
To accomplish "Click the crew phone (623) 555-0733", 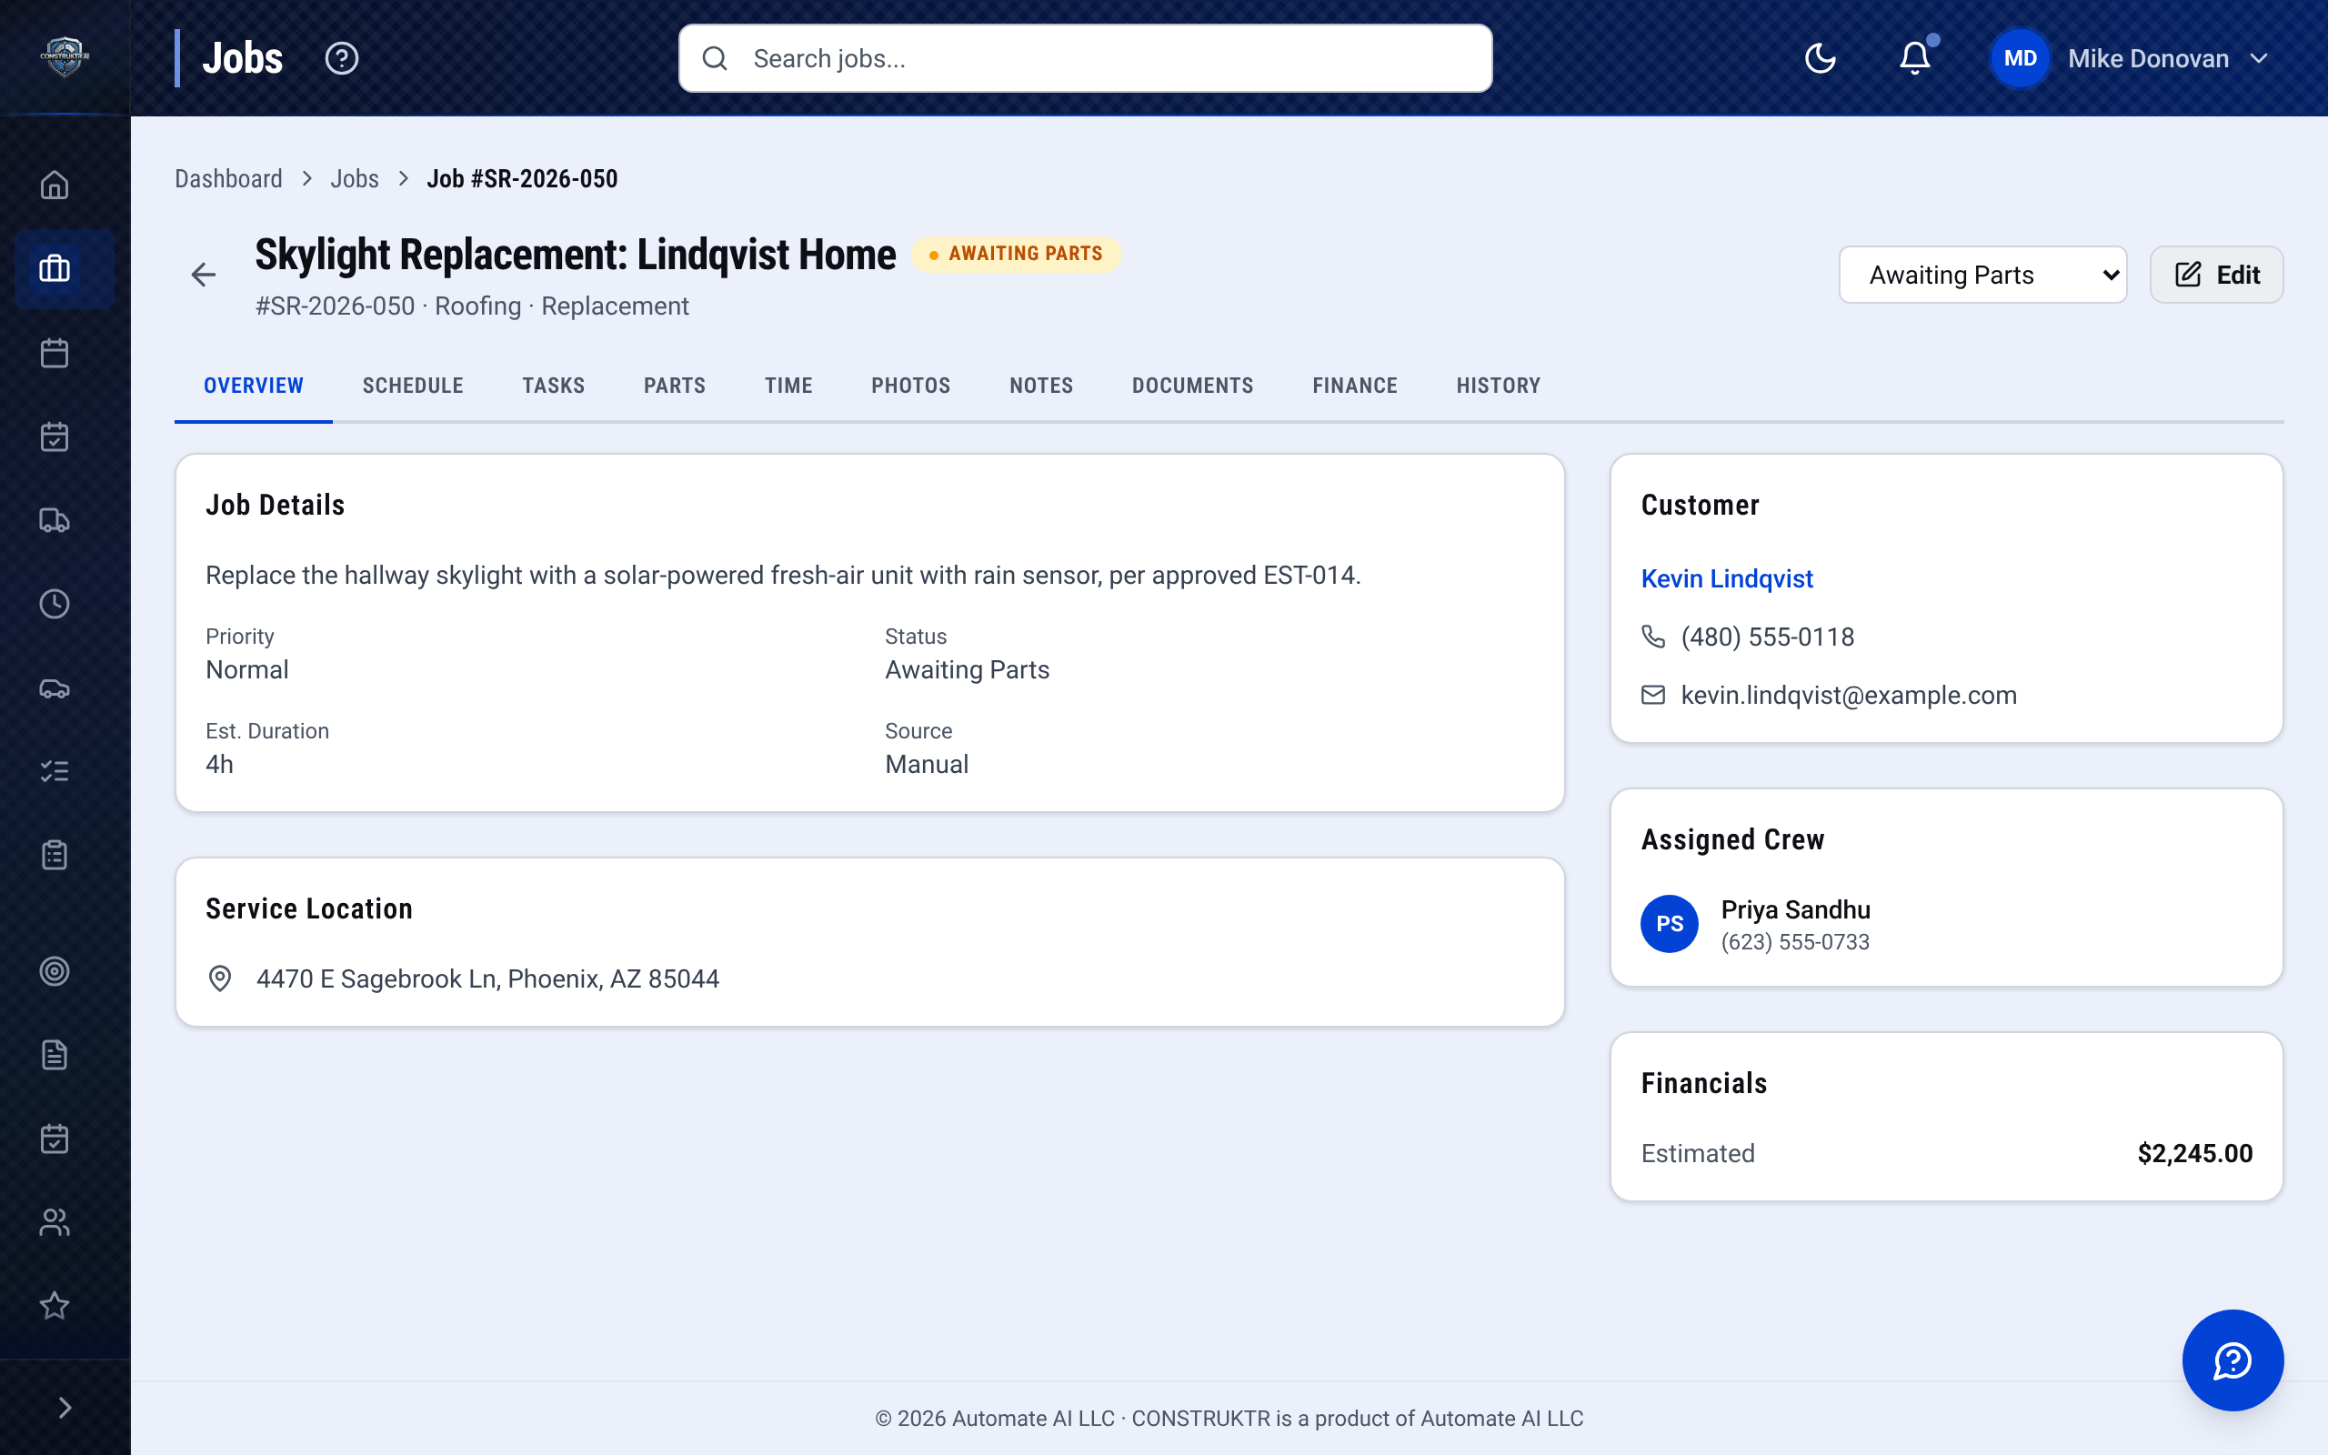I will click(1795, 942).
